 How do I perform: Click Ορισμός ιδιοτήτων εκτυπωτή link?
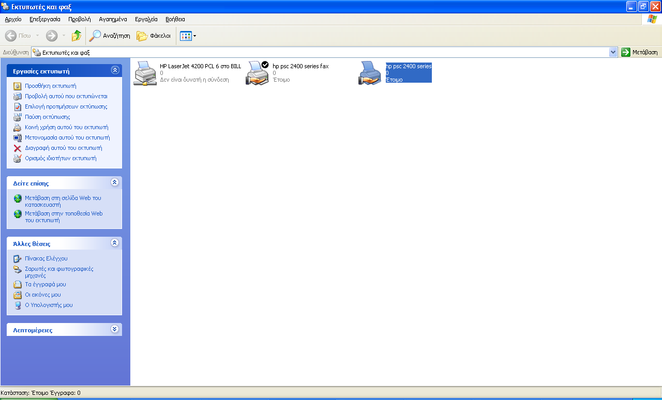click(61, 158)
